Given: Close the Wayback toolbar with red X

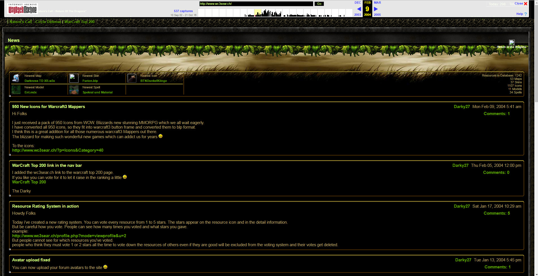Looking at the screenshot, I should tap(526, 4).
